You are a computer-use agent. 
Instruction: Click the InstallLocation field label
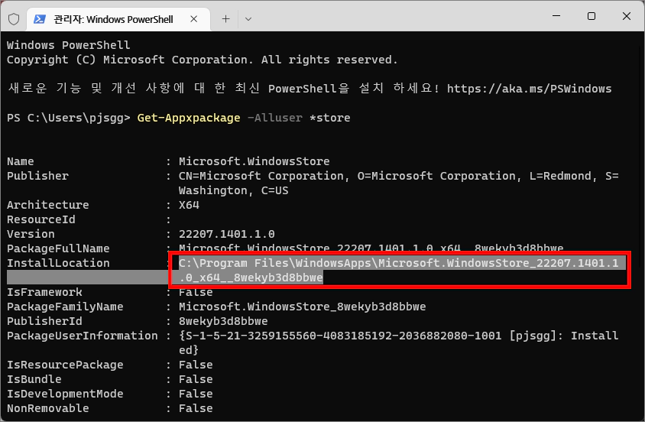tap(58, 263)
